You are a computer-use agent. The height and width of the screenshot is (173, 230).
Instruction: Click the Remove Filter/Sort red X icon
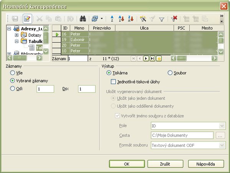coord(174,19)
